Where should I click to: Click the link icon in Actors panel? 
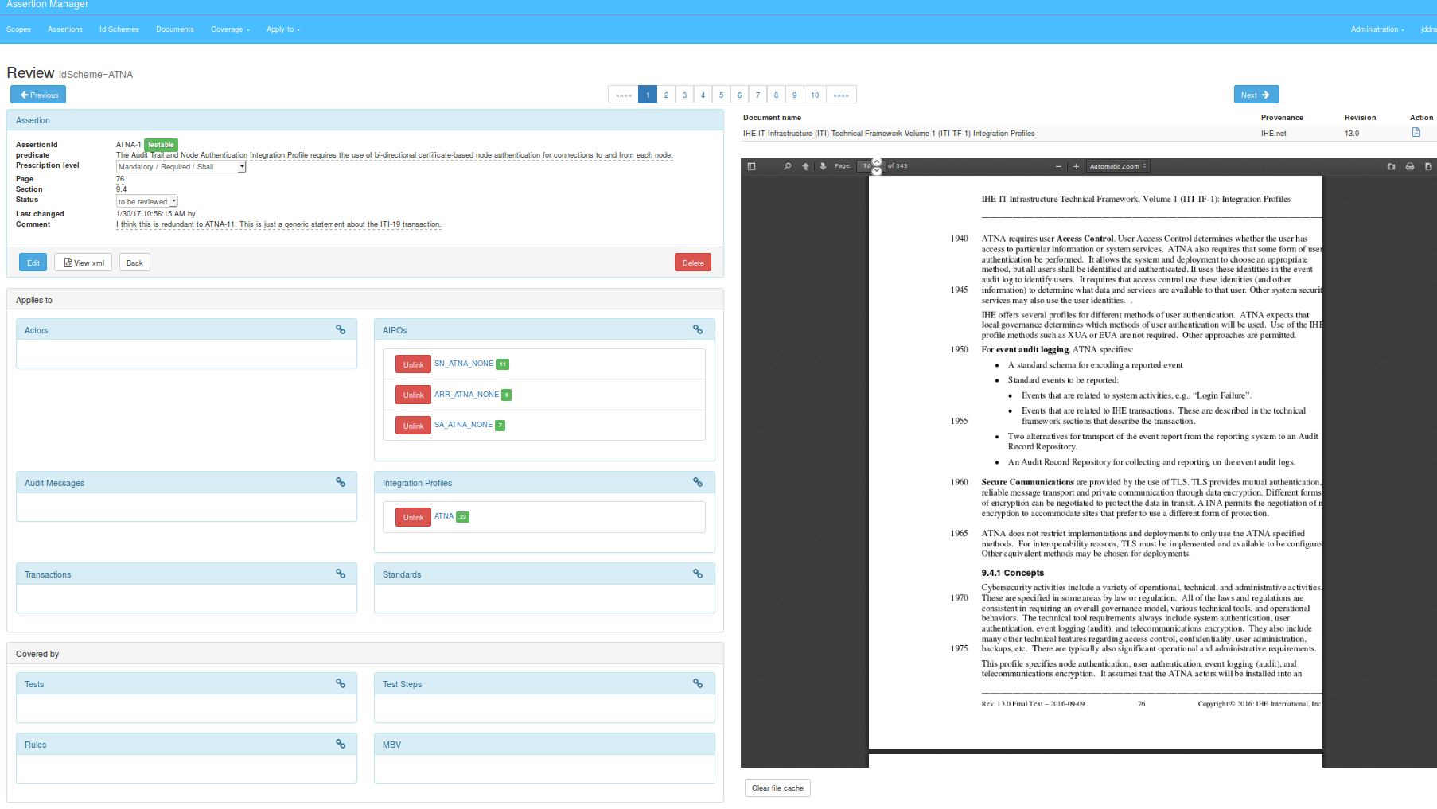pos(341,329)
